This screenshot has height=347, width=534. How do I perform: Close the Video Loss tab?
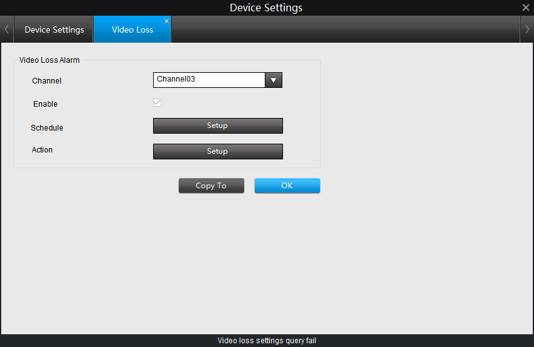click(x=166, y=21)
